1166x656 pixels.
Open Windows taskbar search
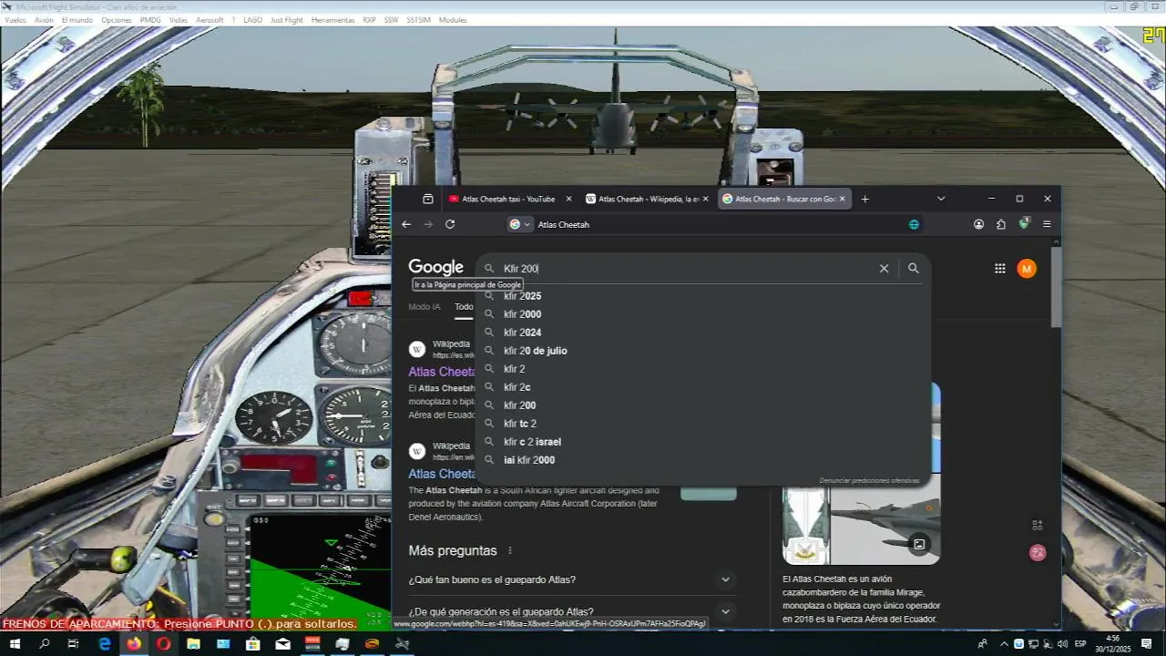pos(44,644)
